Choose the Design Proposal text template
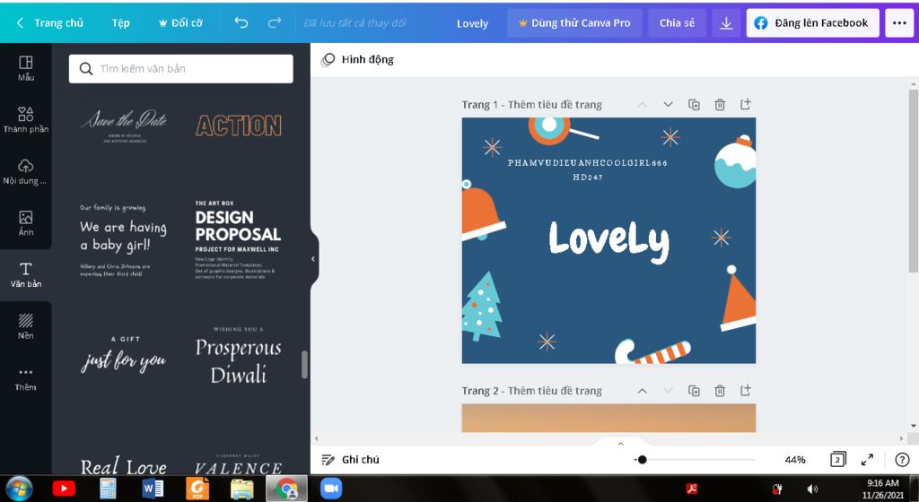919x502 pixels. pos(237,240)
